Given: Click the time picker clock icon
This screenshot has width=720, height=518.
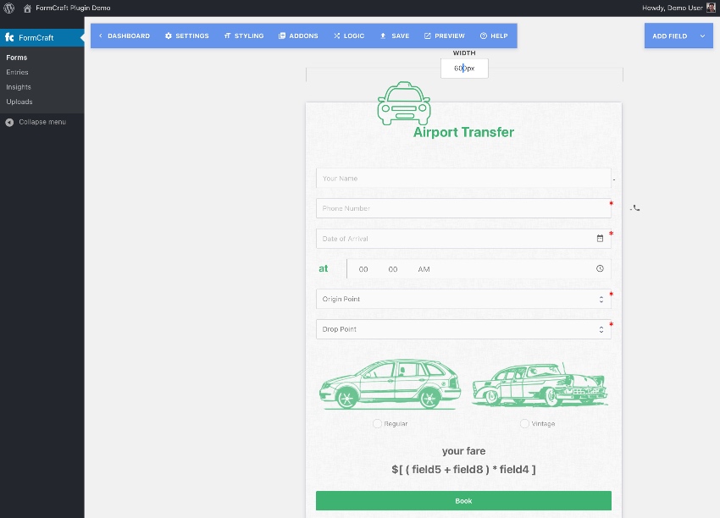Looking at the screenshot, I should coord(600,268).
